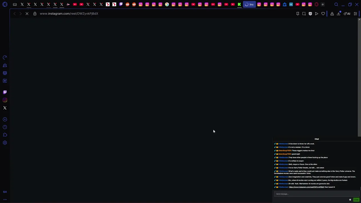The width and height of the screenshot is (361, 203).
Task: Open the downloads panel
Action: [x=338, y=14]
